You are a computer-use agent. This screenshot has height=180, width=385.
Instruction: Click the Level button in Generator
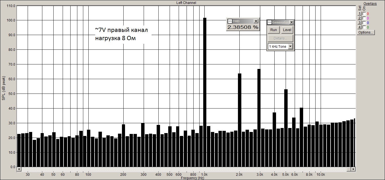click(x=287, y=30)
